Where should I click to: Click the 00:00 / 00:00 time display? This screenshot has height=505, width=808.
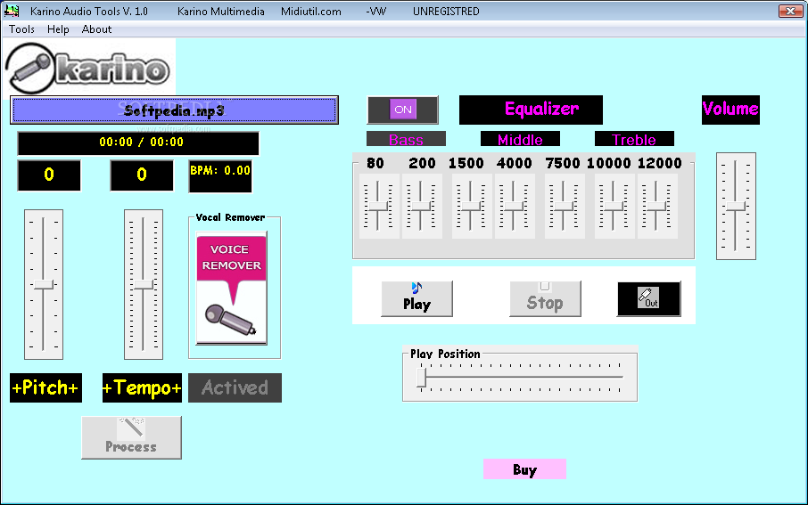pos(138,143)
